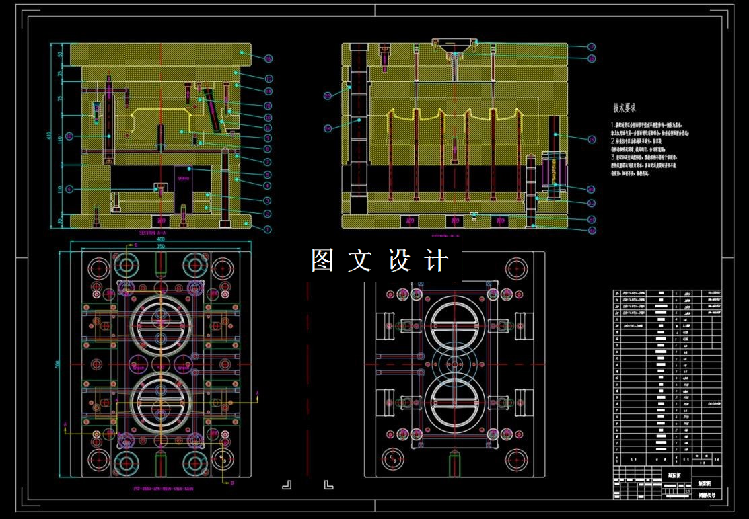Click part balloon 9 callout
The image size is (749, 519).
click(269, 138)
